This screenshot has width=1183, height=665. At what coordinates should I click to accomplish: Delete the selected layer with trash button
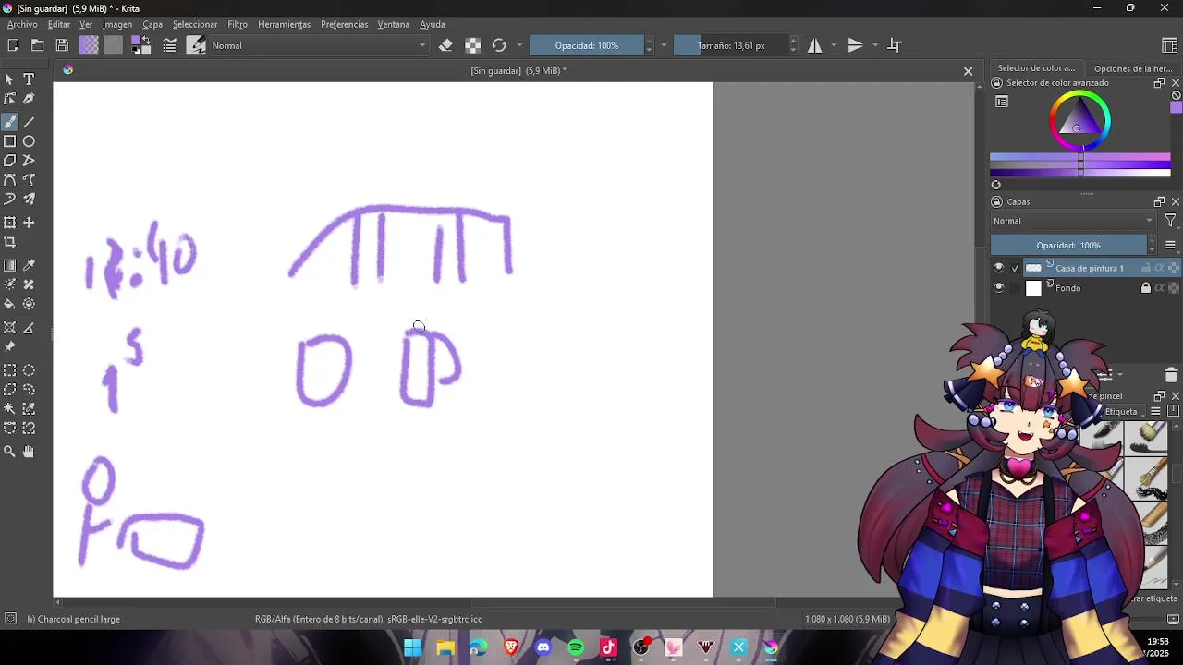pyautogui.click(x=1170, y=375)
